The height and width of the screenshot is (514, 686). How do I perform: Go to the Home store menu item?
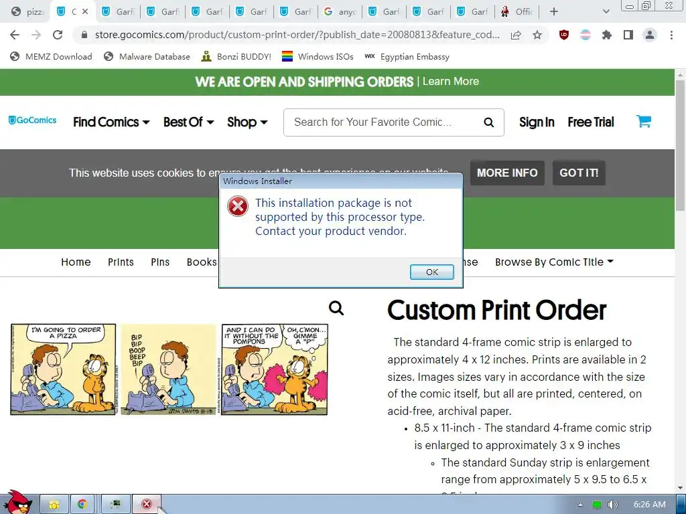pos(76,262)
